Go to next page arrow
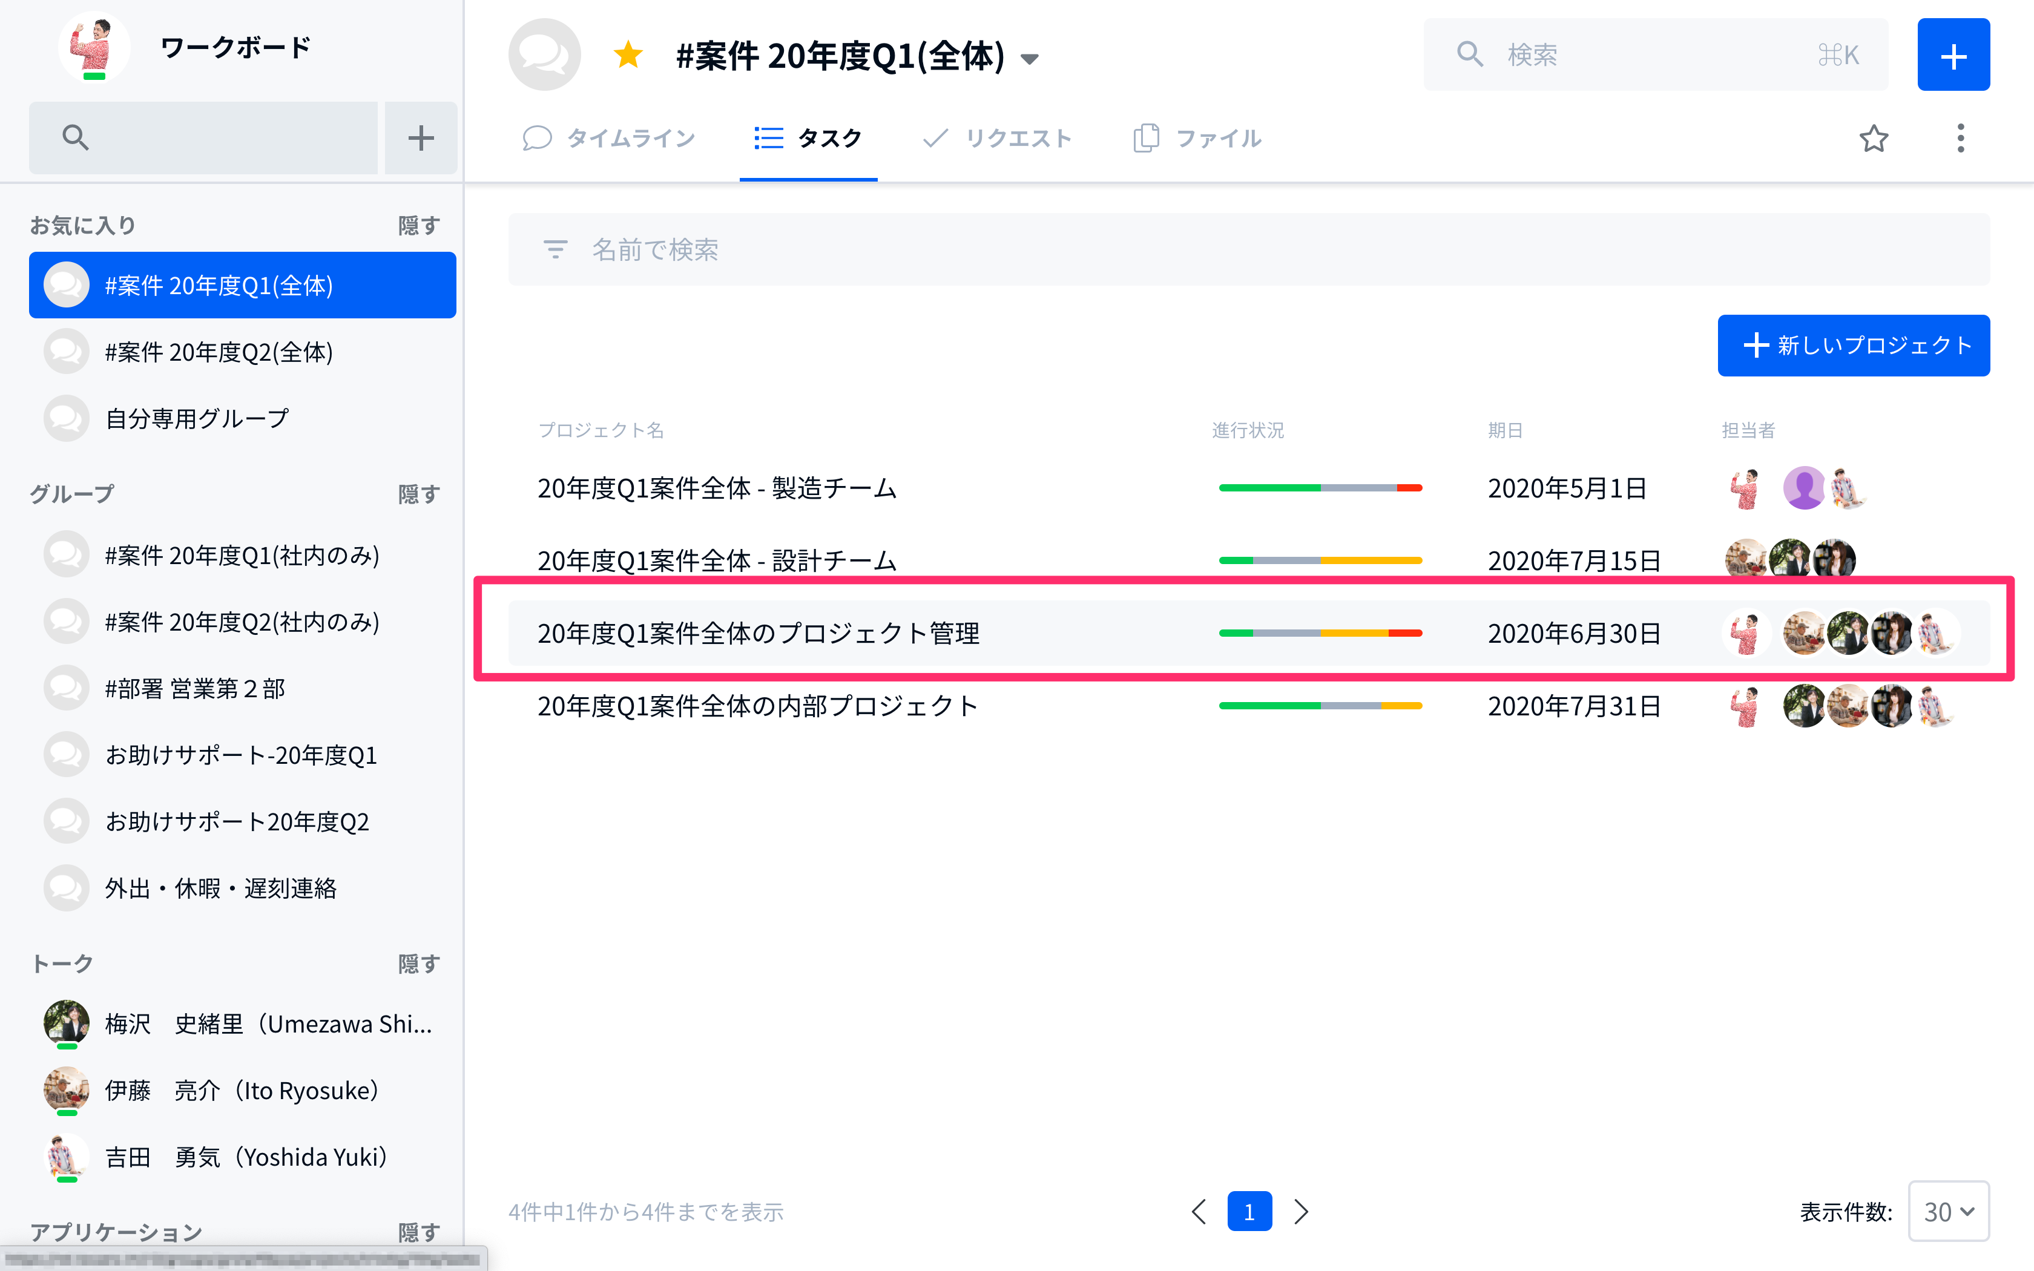 1300,1211
